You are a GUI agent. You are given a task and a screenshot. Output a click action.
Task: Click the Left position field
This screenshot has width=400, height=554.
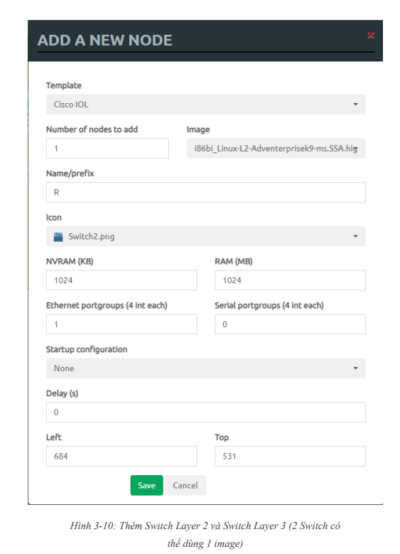click(x=121, y=456)
